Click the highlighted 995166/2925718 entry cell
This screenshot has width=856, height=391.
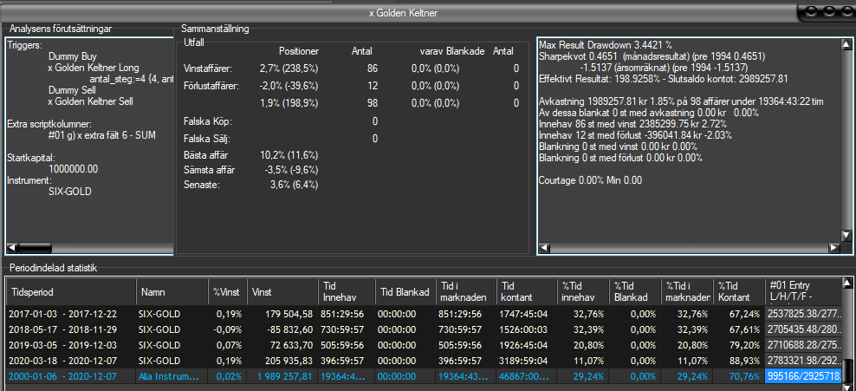[802, 375]
